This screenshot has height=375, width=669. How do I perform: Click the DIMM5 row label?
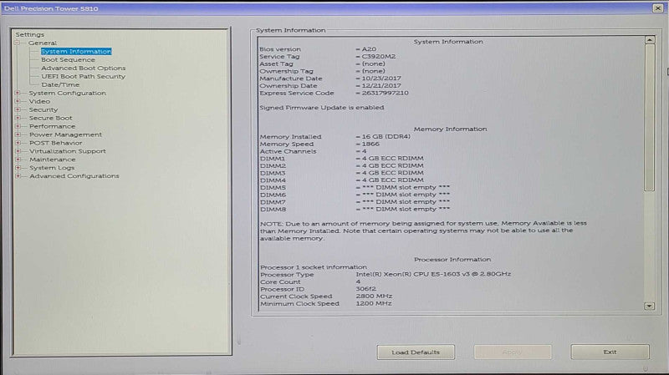coord(273,187)
